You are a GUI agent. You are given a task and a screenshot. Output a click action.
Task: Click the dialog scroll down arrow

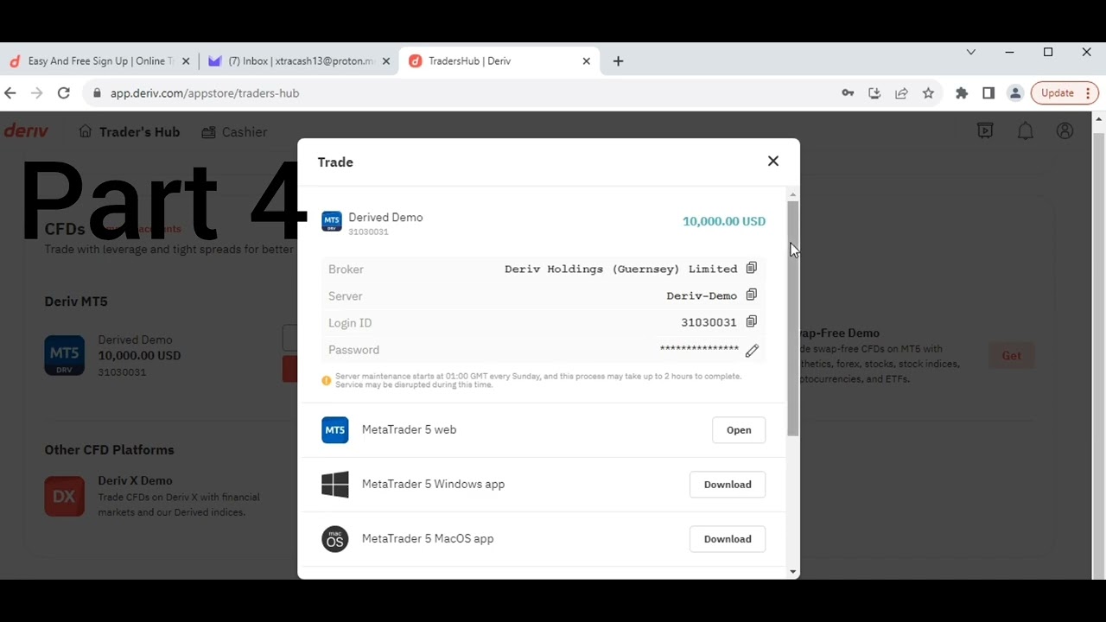[793, 572]
